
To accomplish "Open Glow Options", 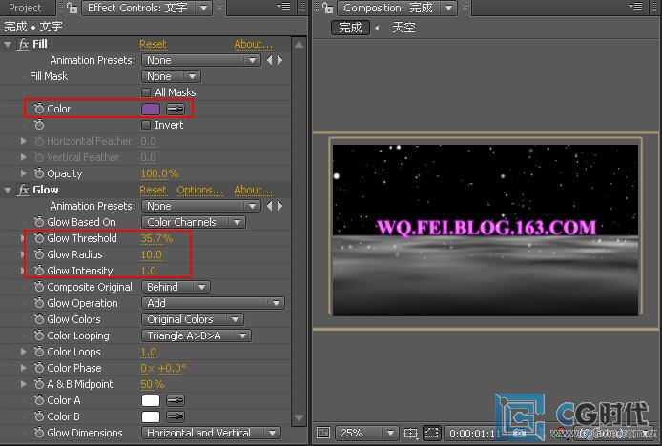I will tap(199, 191).
